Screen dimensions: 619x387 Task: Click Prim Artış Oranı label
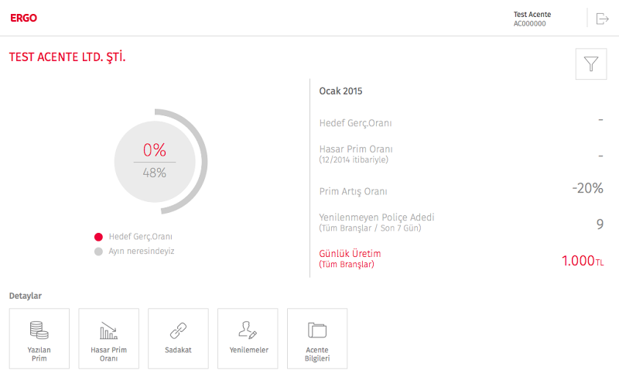353,191
